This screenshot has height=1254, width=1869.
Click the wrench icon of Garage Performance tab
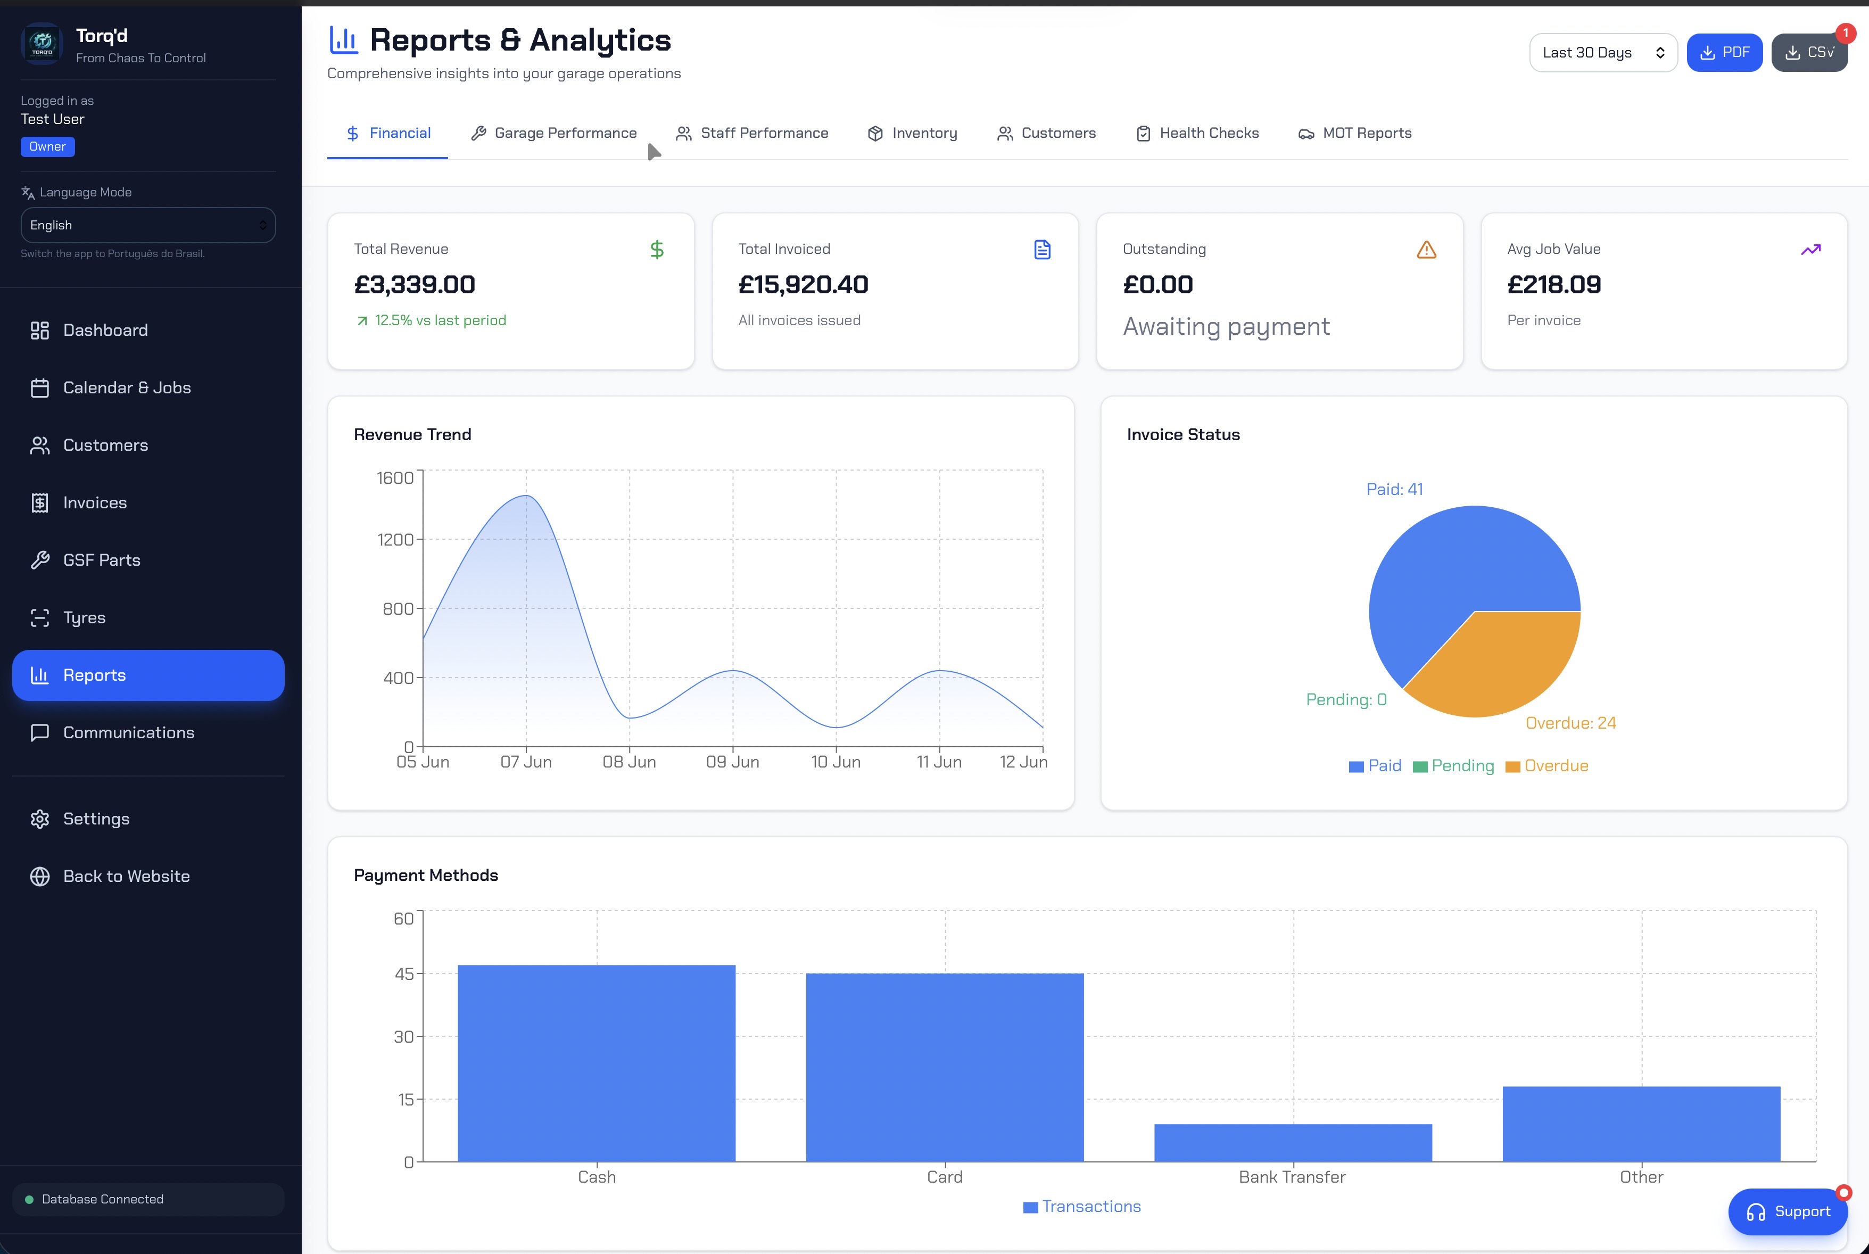479,134
